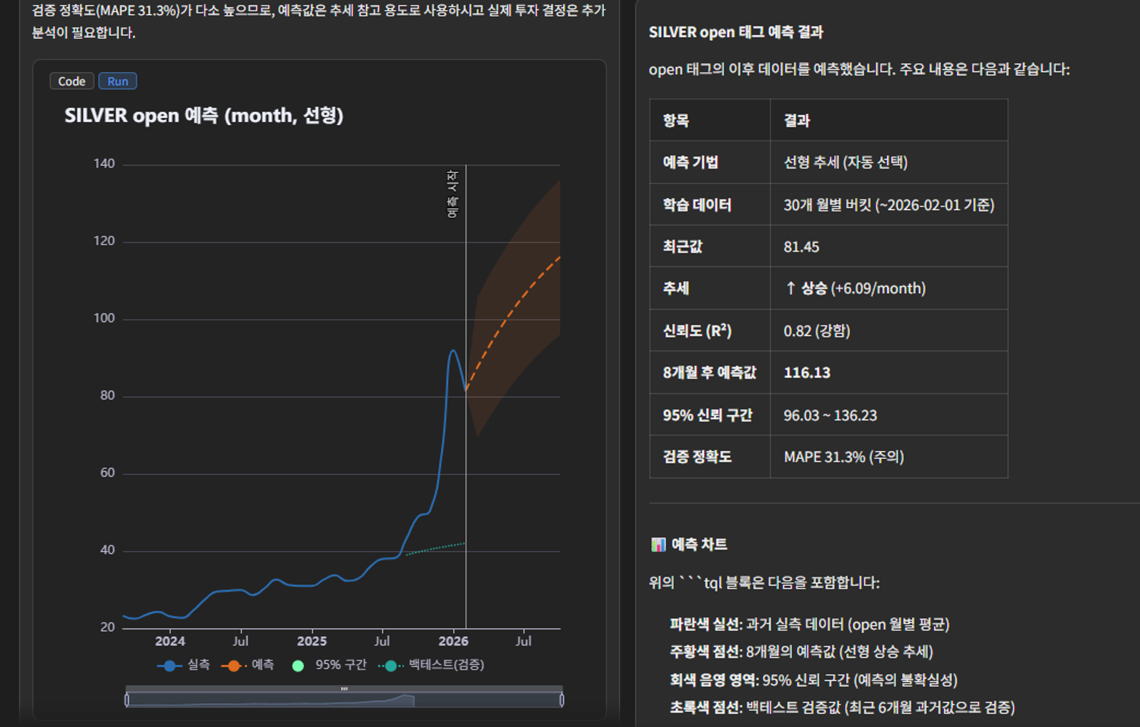
Task: Click the blue peak of the 실측 line
Action: (x=452, y=351)
